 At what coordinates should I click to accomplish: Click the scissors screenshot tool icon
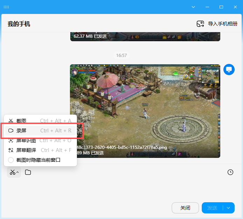12,172
